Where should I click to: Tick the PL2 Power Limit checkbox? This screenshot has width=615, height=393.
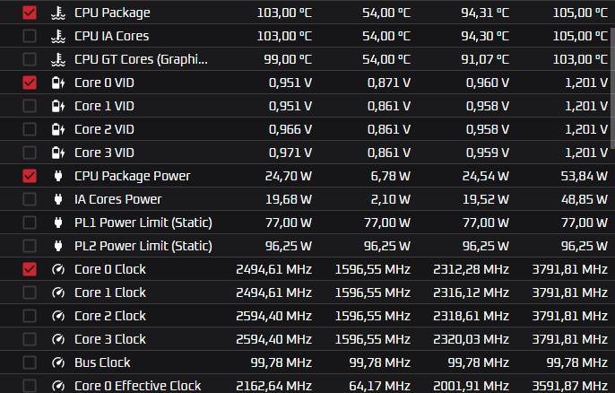[x=30, y=246]
